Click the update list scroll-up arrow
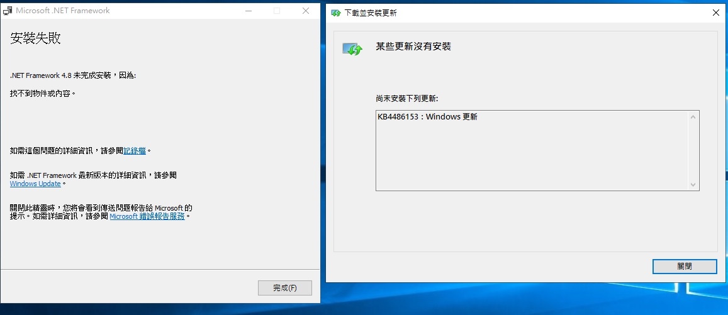 (693, 116)
